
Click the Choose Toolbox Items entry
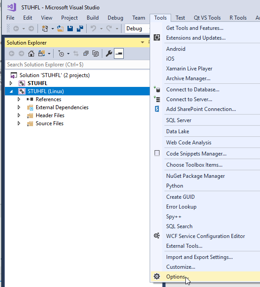click(x=194, y=165)
